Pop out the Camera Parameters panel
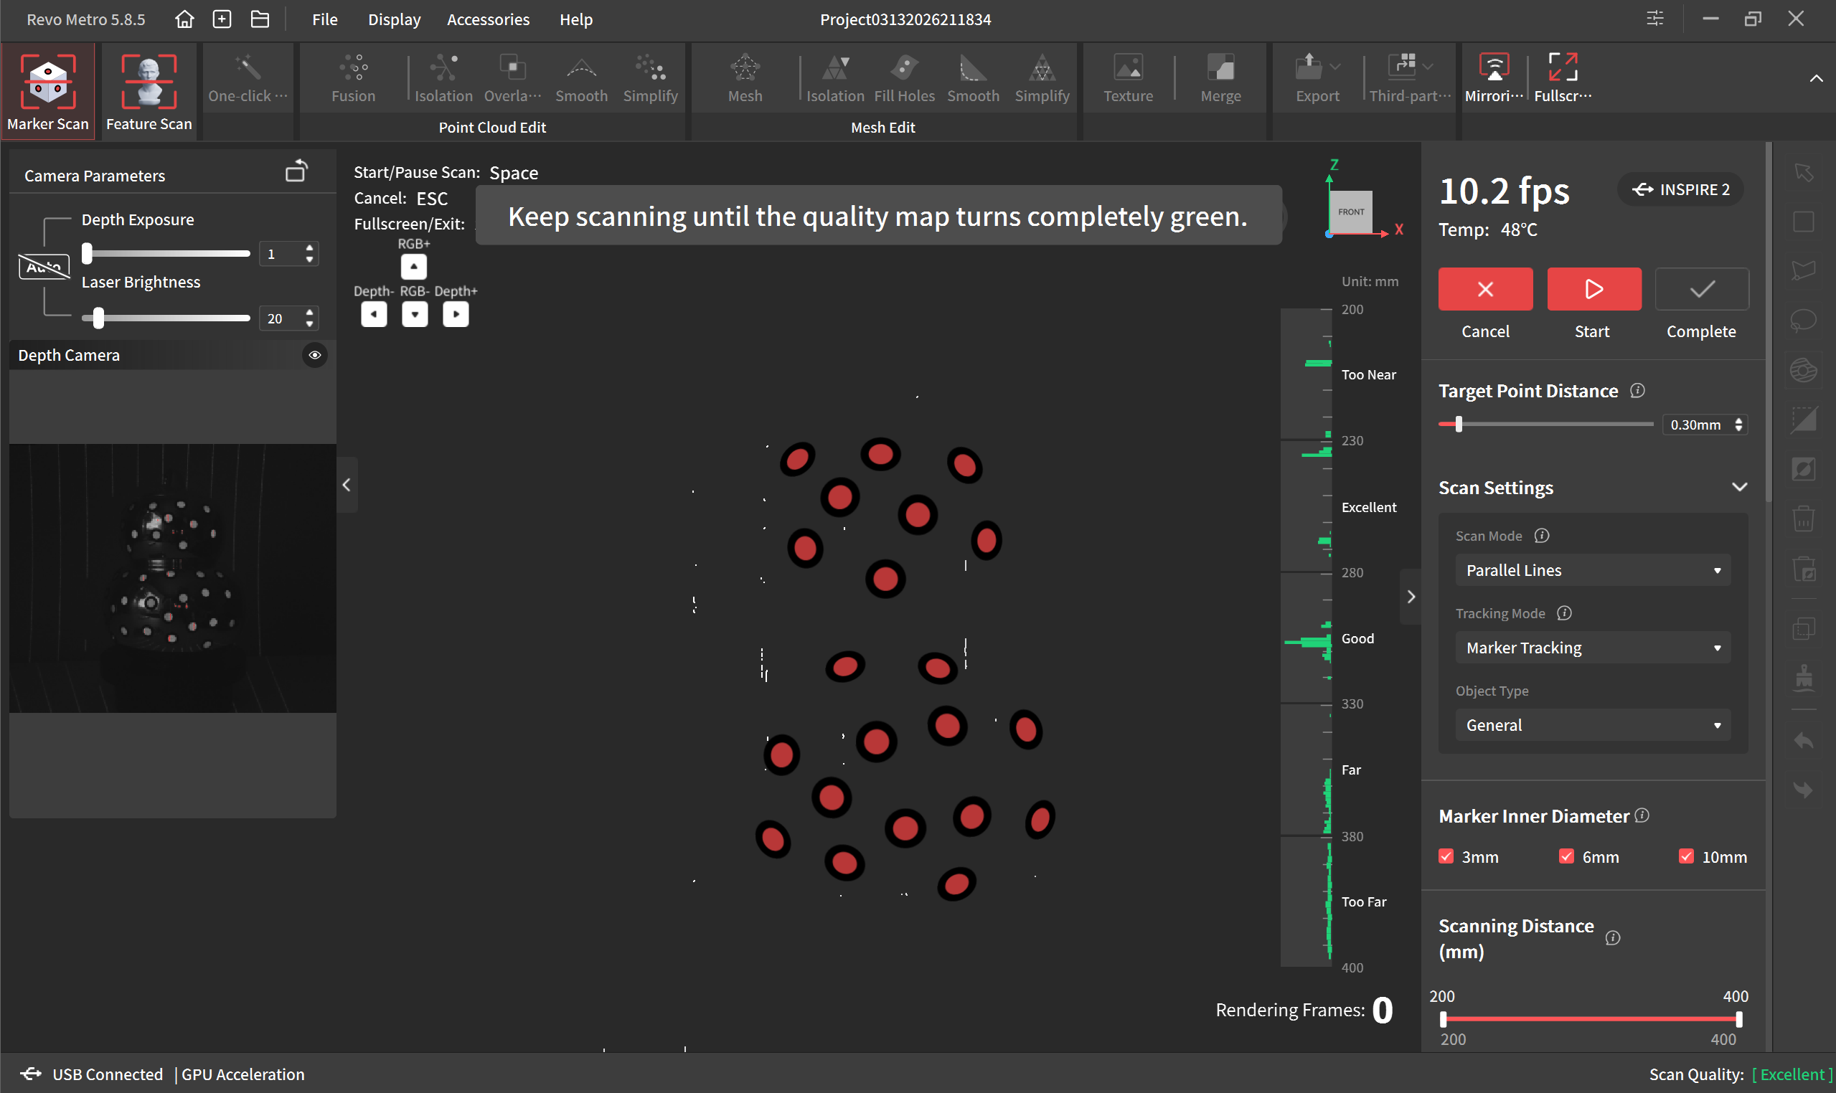The image size is (1836, 1093). (296, 172)
